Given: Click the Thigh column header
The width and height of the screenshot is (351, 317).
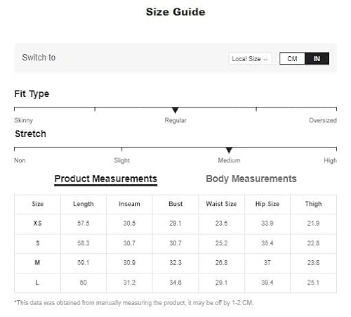Looking at the screenshot, I should pyautogui.click(x=313, y=204).
